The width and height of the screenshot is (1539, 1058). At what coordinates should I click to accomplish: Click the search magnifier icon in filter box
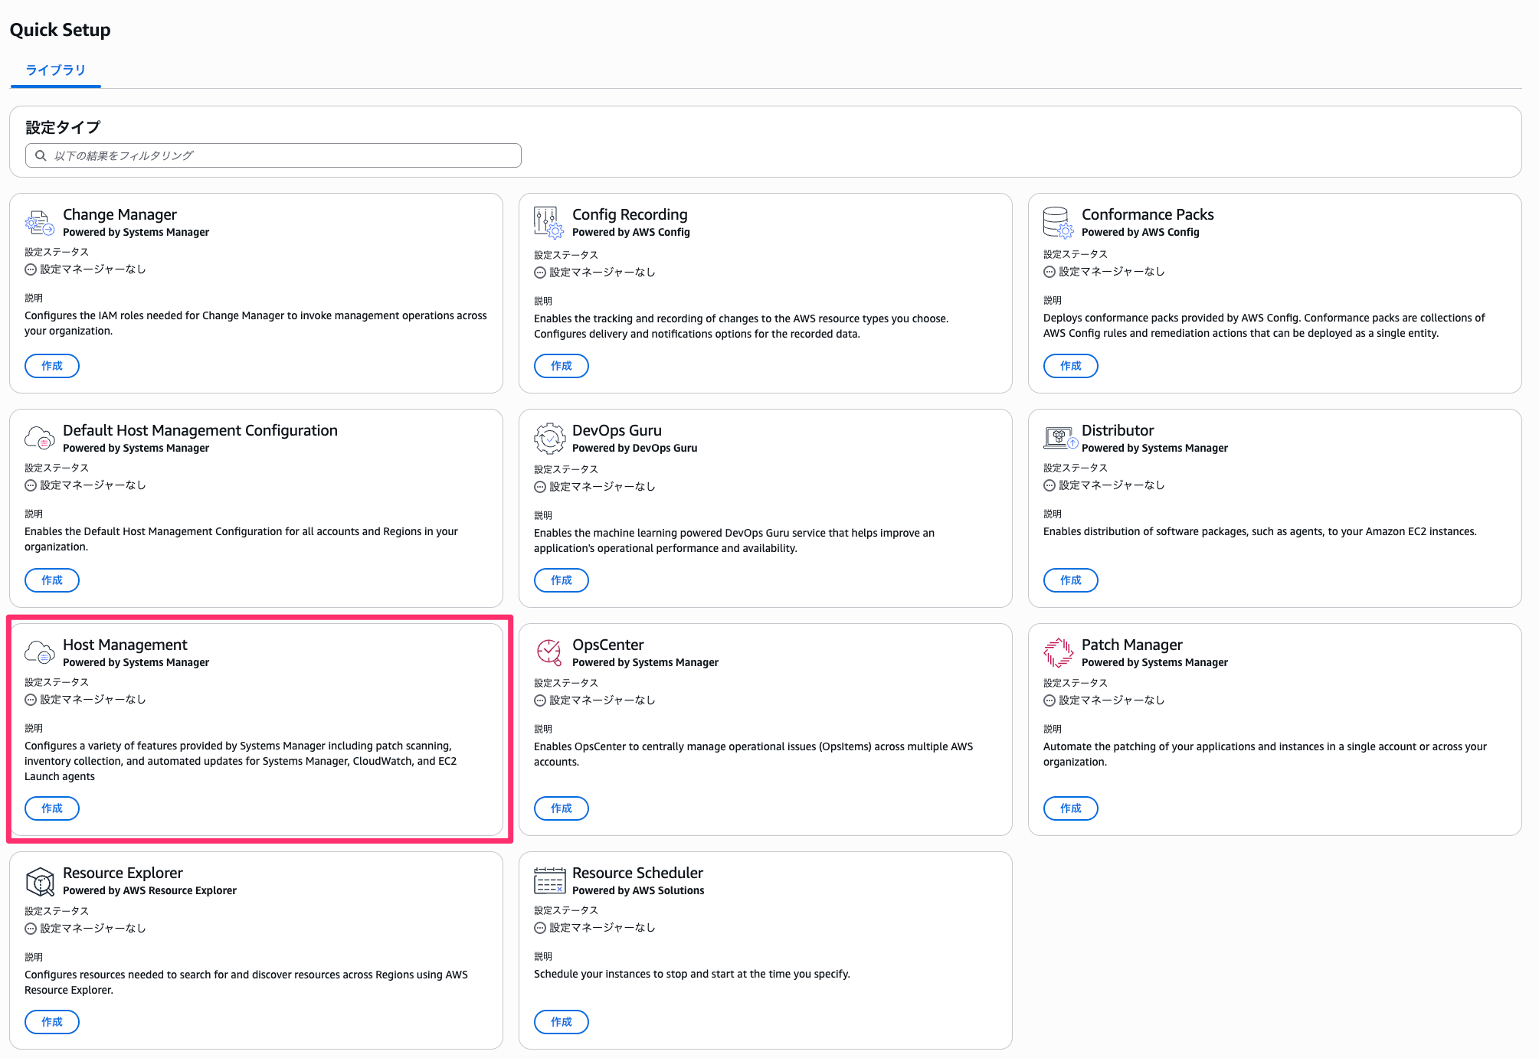click(41, 155)
